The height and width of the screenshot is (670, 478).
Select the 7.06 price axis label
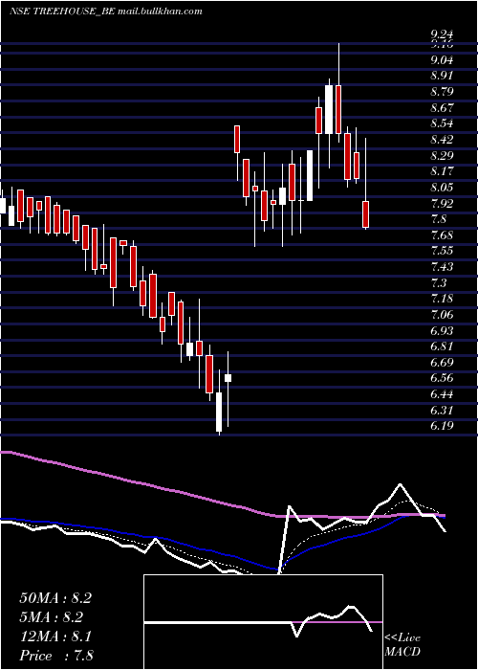(x=442, y=315)
